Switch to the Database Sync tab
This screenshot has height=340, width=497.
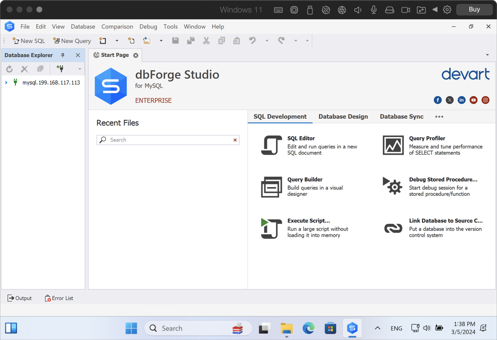tap(402, 117)
